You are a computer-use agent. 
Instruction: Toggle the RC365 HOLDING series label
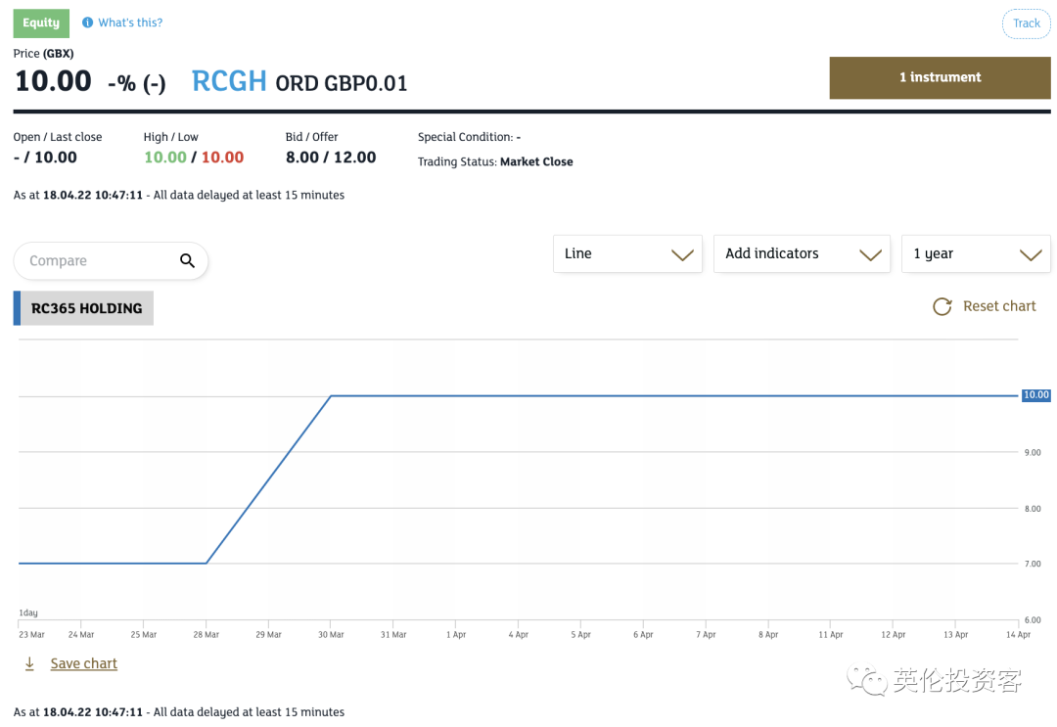point(86,308)
